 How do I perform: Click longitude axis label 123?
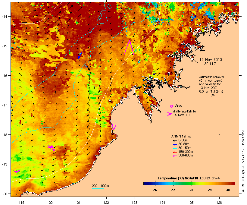tap(135, 203)
